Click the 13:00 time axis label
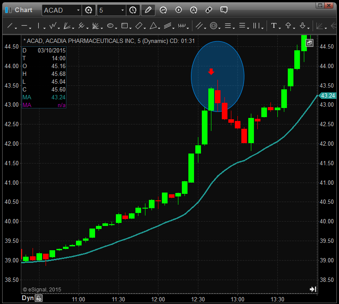 pos(237,299)
